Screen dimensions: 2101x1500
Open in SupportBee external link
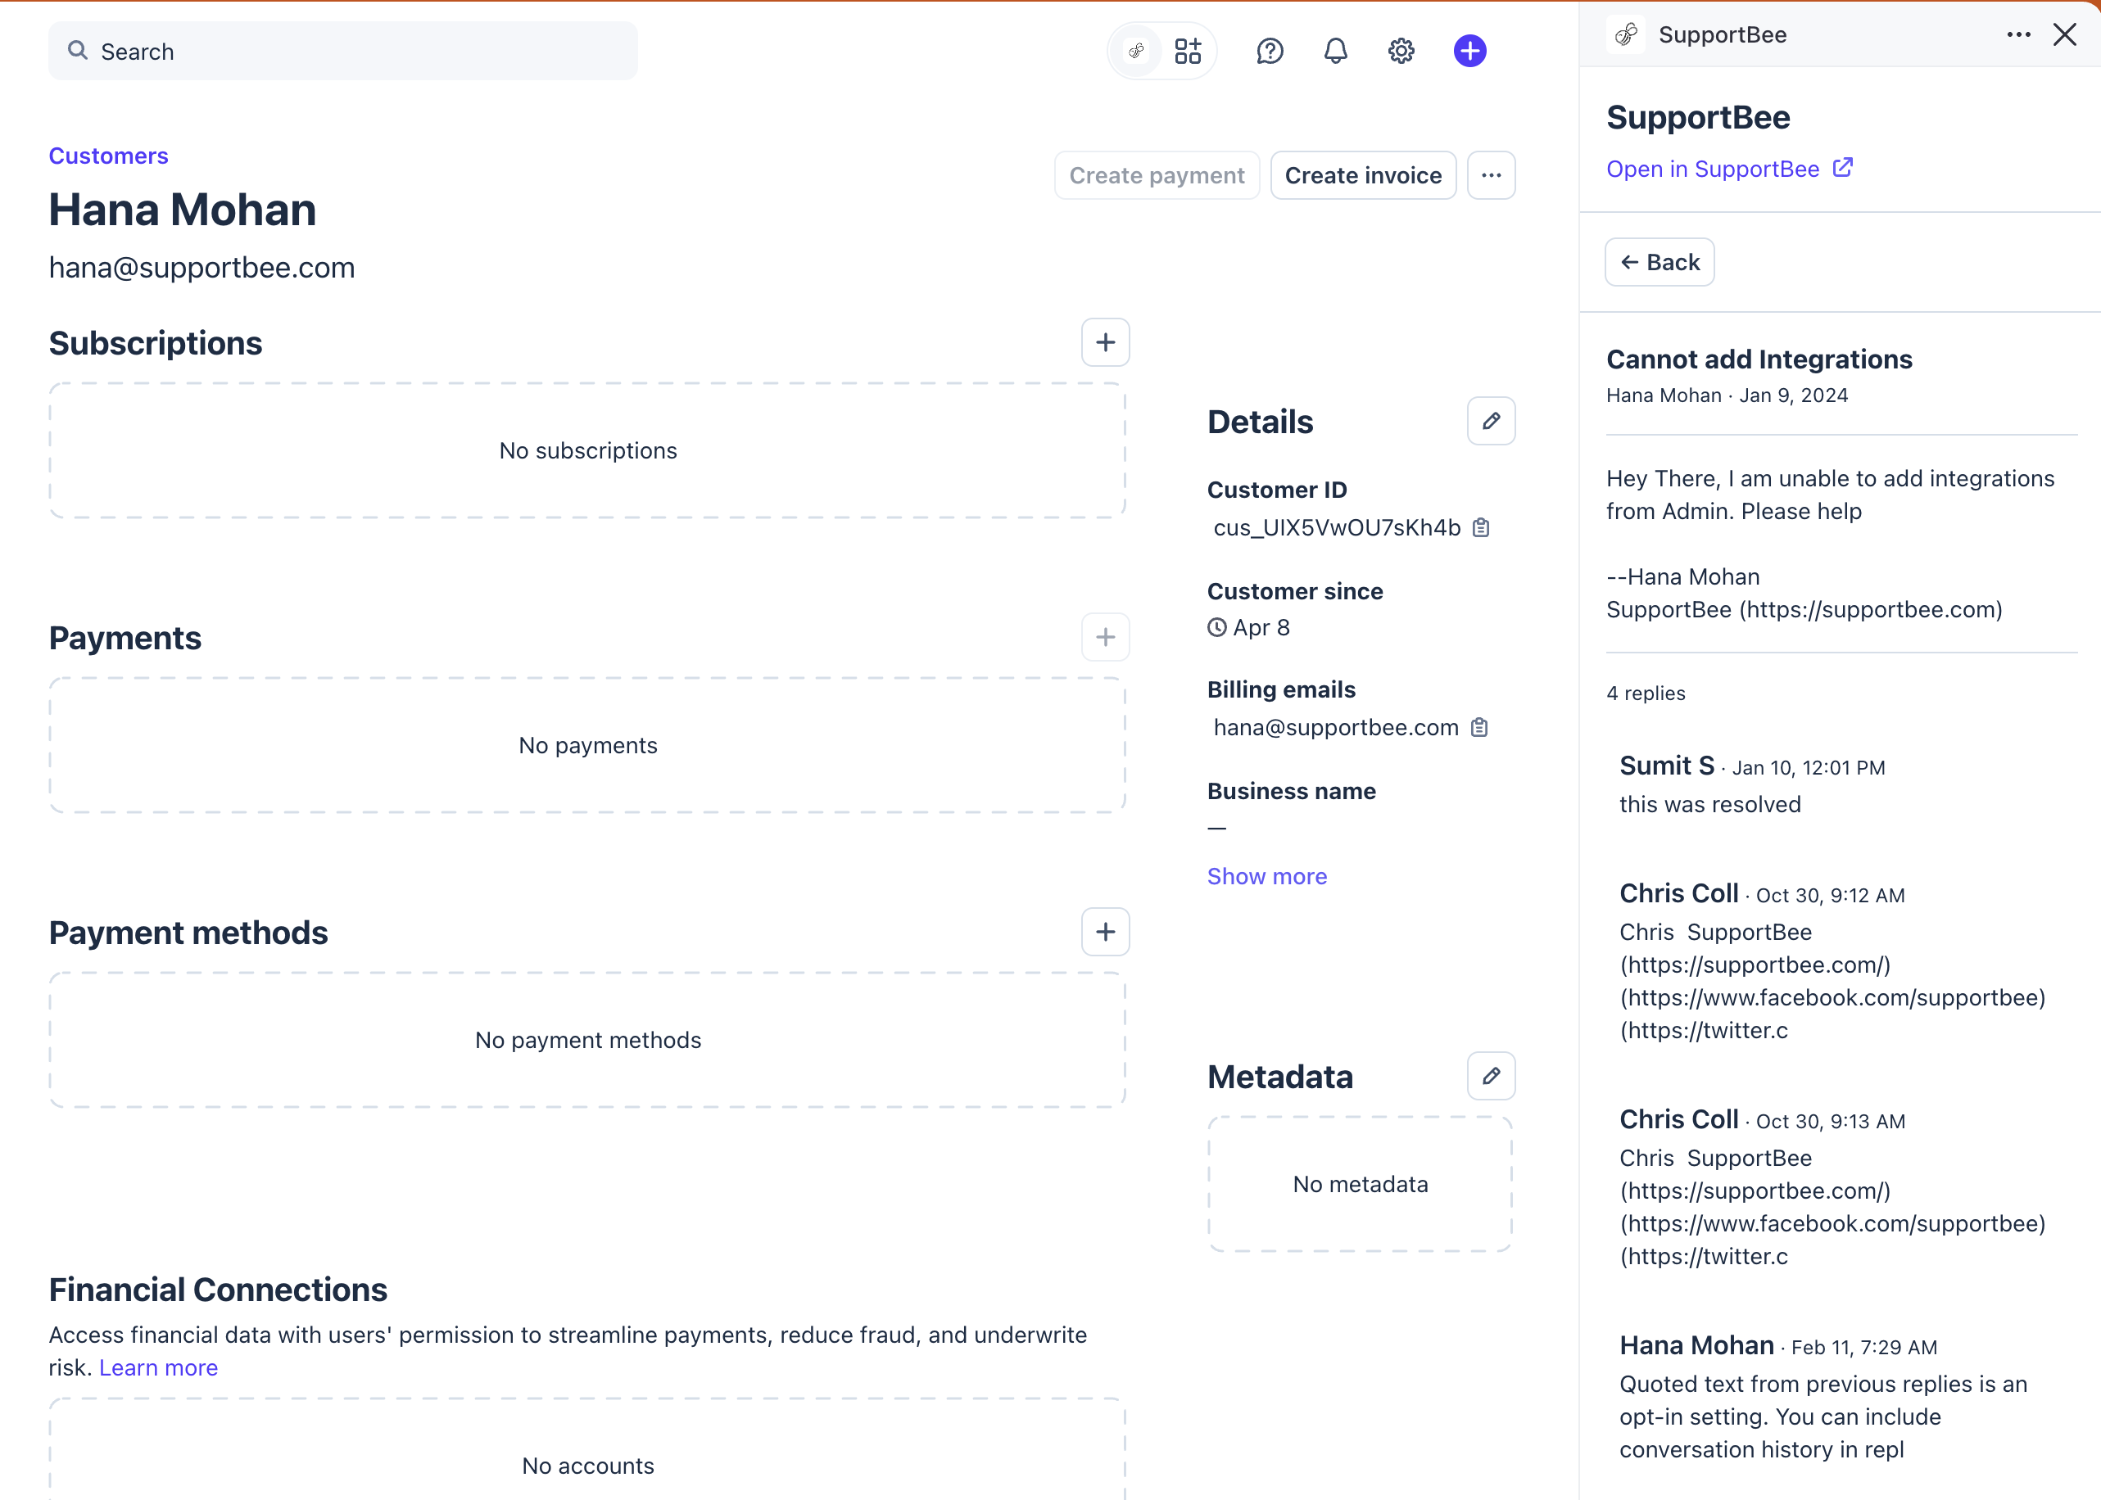tap(1730, 168)
